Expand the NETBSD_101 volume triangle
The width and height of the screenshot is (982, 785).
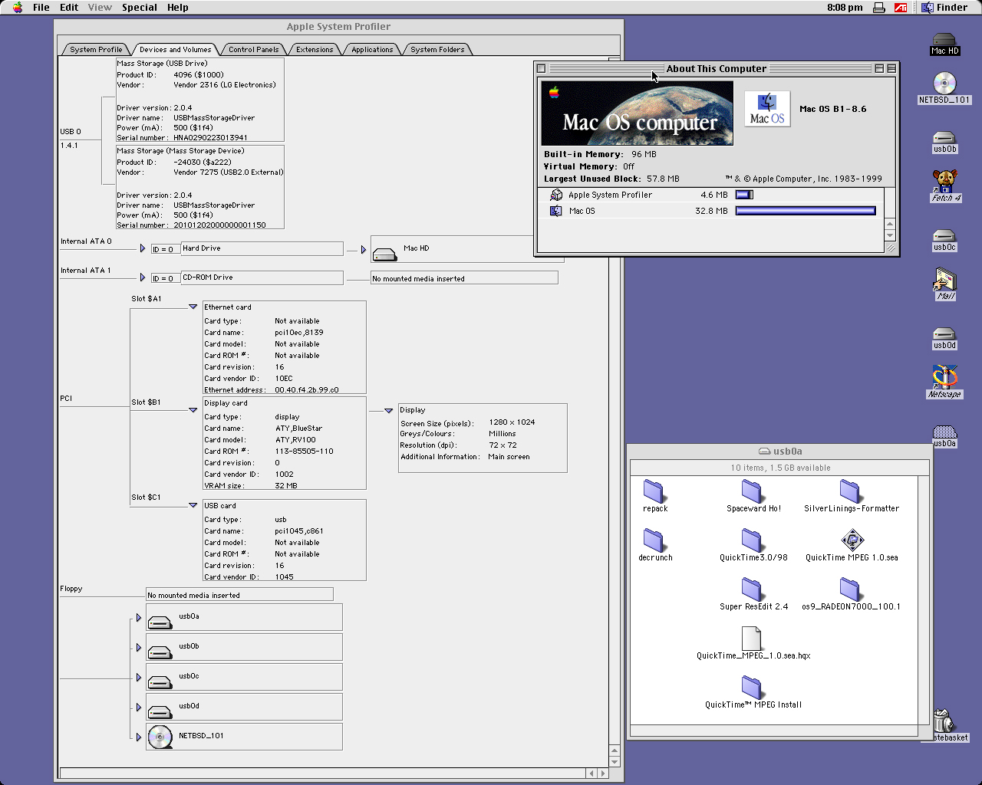pyautogui.click(x=139, y=737)
